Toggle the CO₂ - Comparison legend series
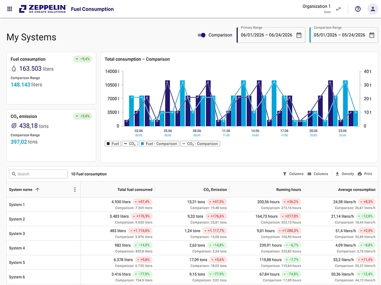The width and height of the screenshot is (381, 285). pos(200,144)
